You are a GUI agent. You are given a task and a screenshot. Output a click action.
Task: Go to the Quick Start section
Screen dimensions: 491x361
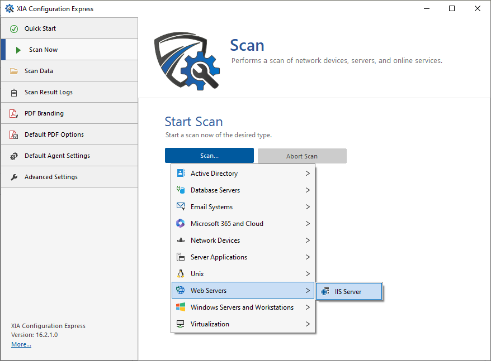tap(69, 28)
